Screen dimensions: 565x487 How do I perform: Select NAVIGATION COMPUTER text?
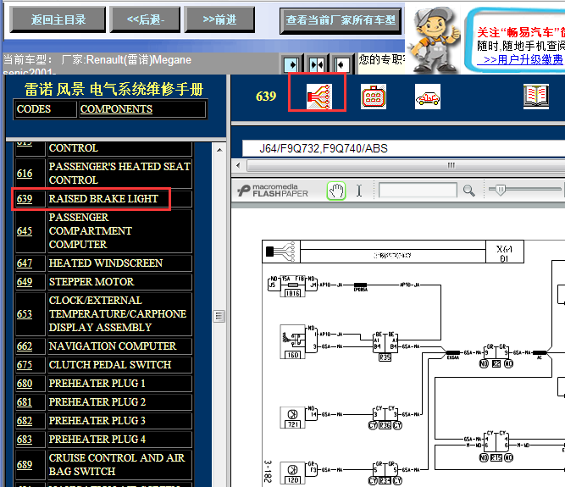coord(113,346)
